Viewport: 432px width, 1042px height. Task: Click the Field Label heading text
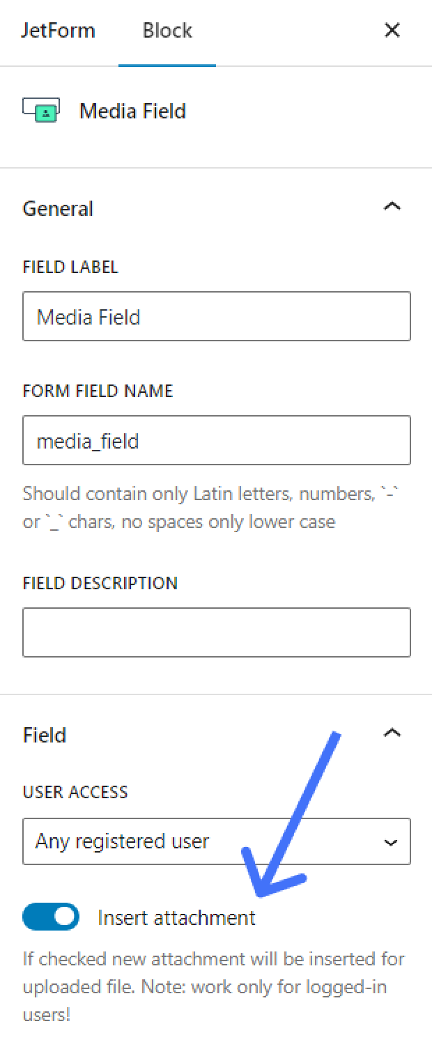point(70,266)
